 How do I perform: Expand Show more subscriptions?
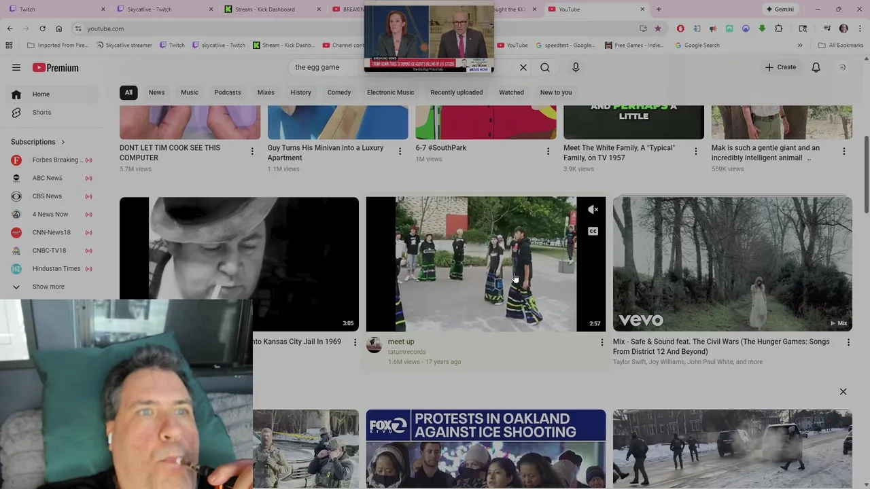click(x=49, y=287)
